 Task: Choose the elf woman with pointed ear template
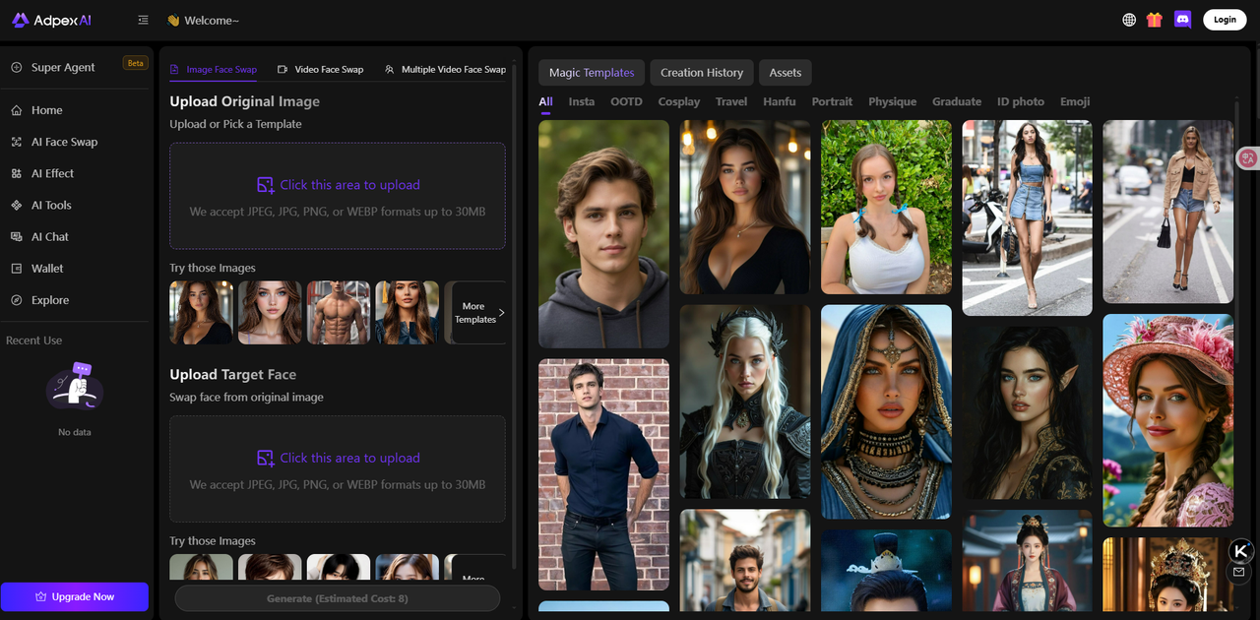[1027, 412]
